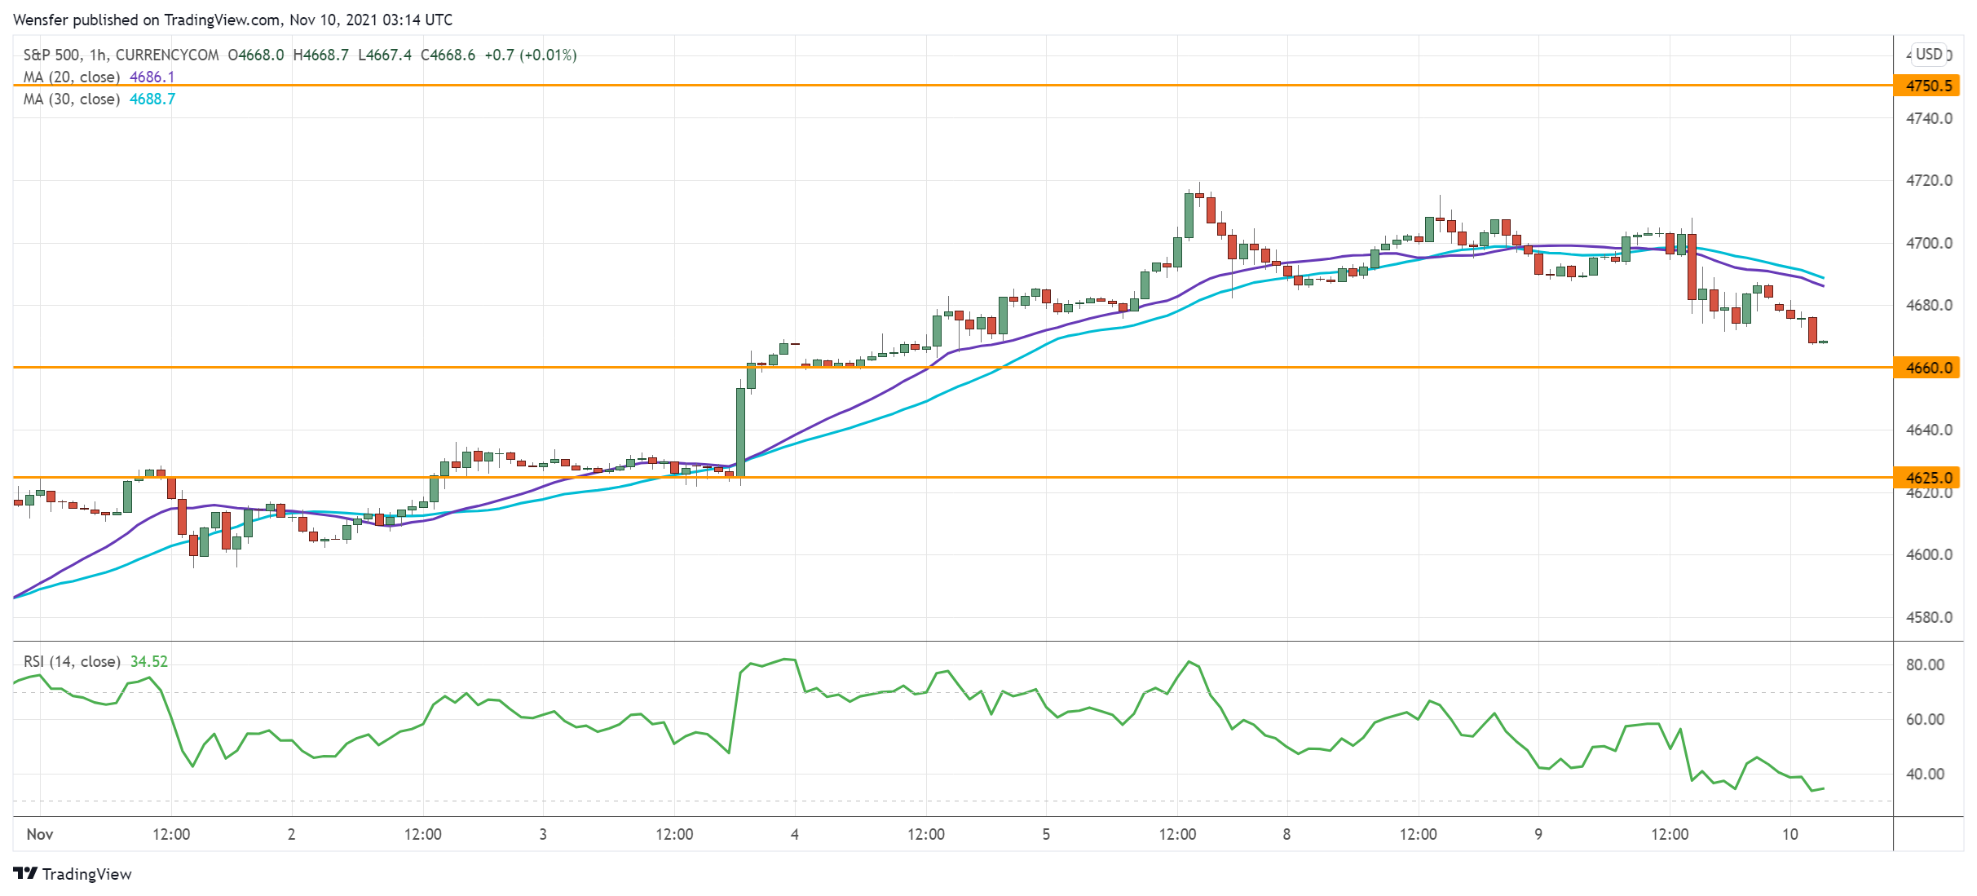Click the purple 4686.1 MA value
1977x896 pixels.
pos(152,77)
